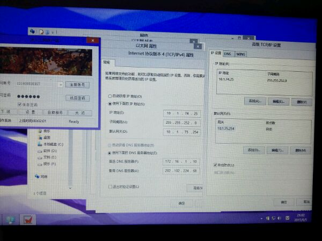
Task: Click the 3 个项目 item count status text
Action: [x=40, y=193]
